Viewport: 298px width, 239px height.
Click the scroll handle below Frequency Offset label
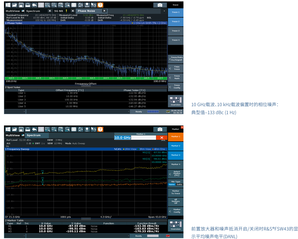pos(86,85)
